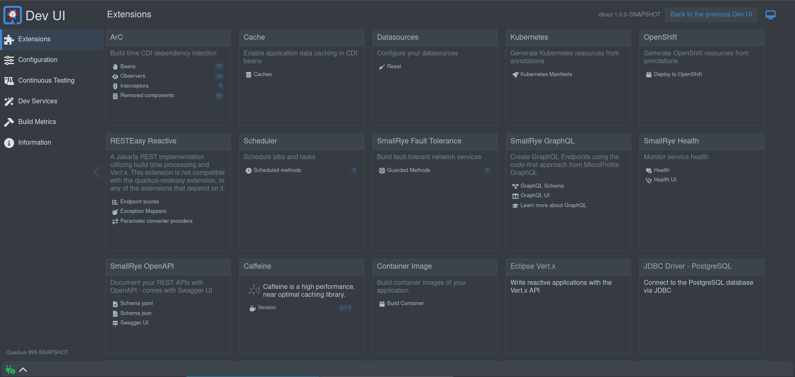Open the ArC Beans link

(x=128, y=67)
